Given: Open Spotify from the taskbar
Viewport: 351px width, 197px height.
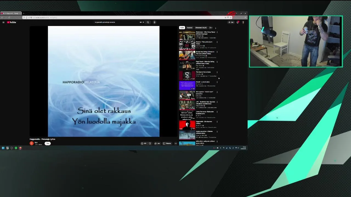Looking at the screenshot, I should click(16, 148).
